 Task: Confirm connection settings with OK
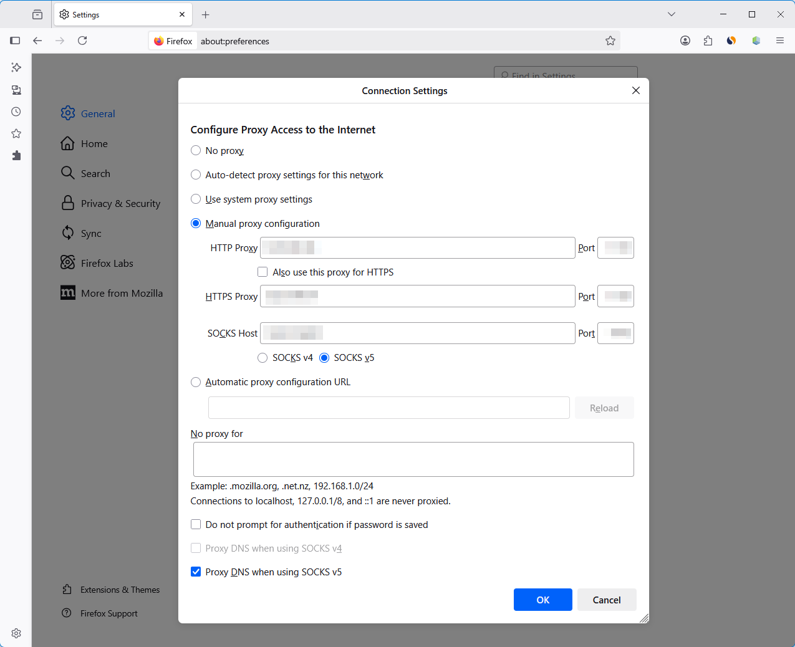543,600
